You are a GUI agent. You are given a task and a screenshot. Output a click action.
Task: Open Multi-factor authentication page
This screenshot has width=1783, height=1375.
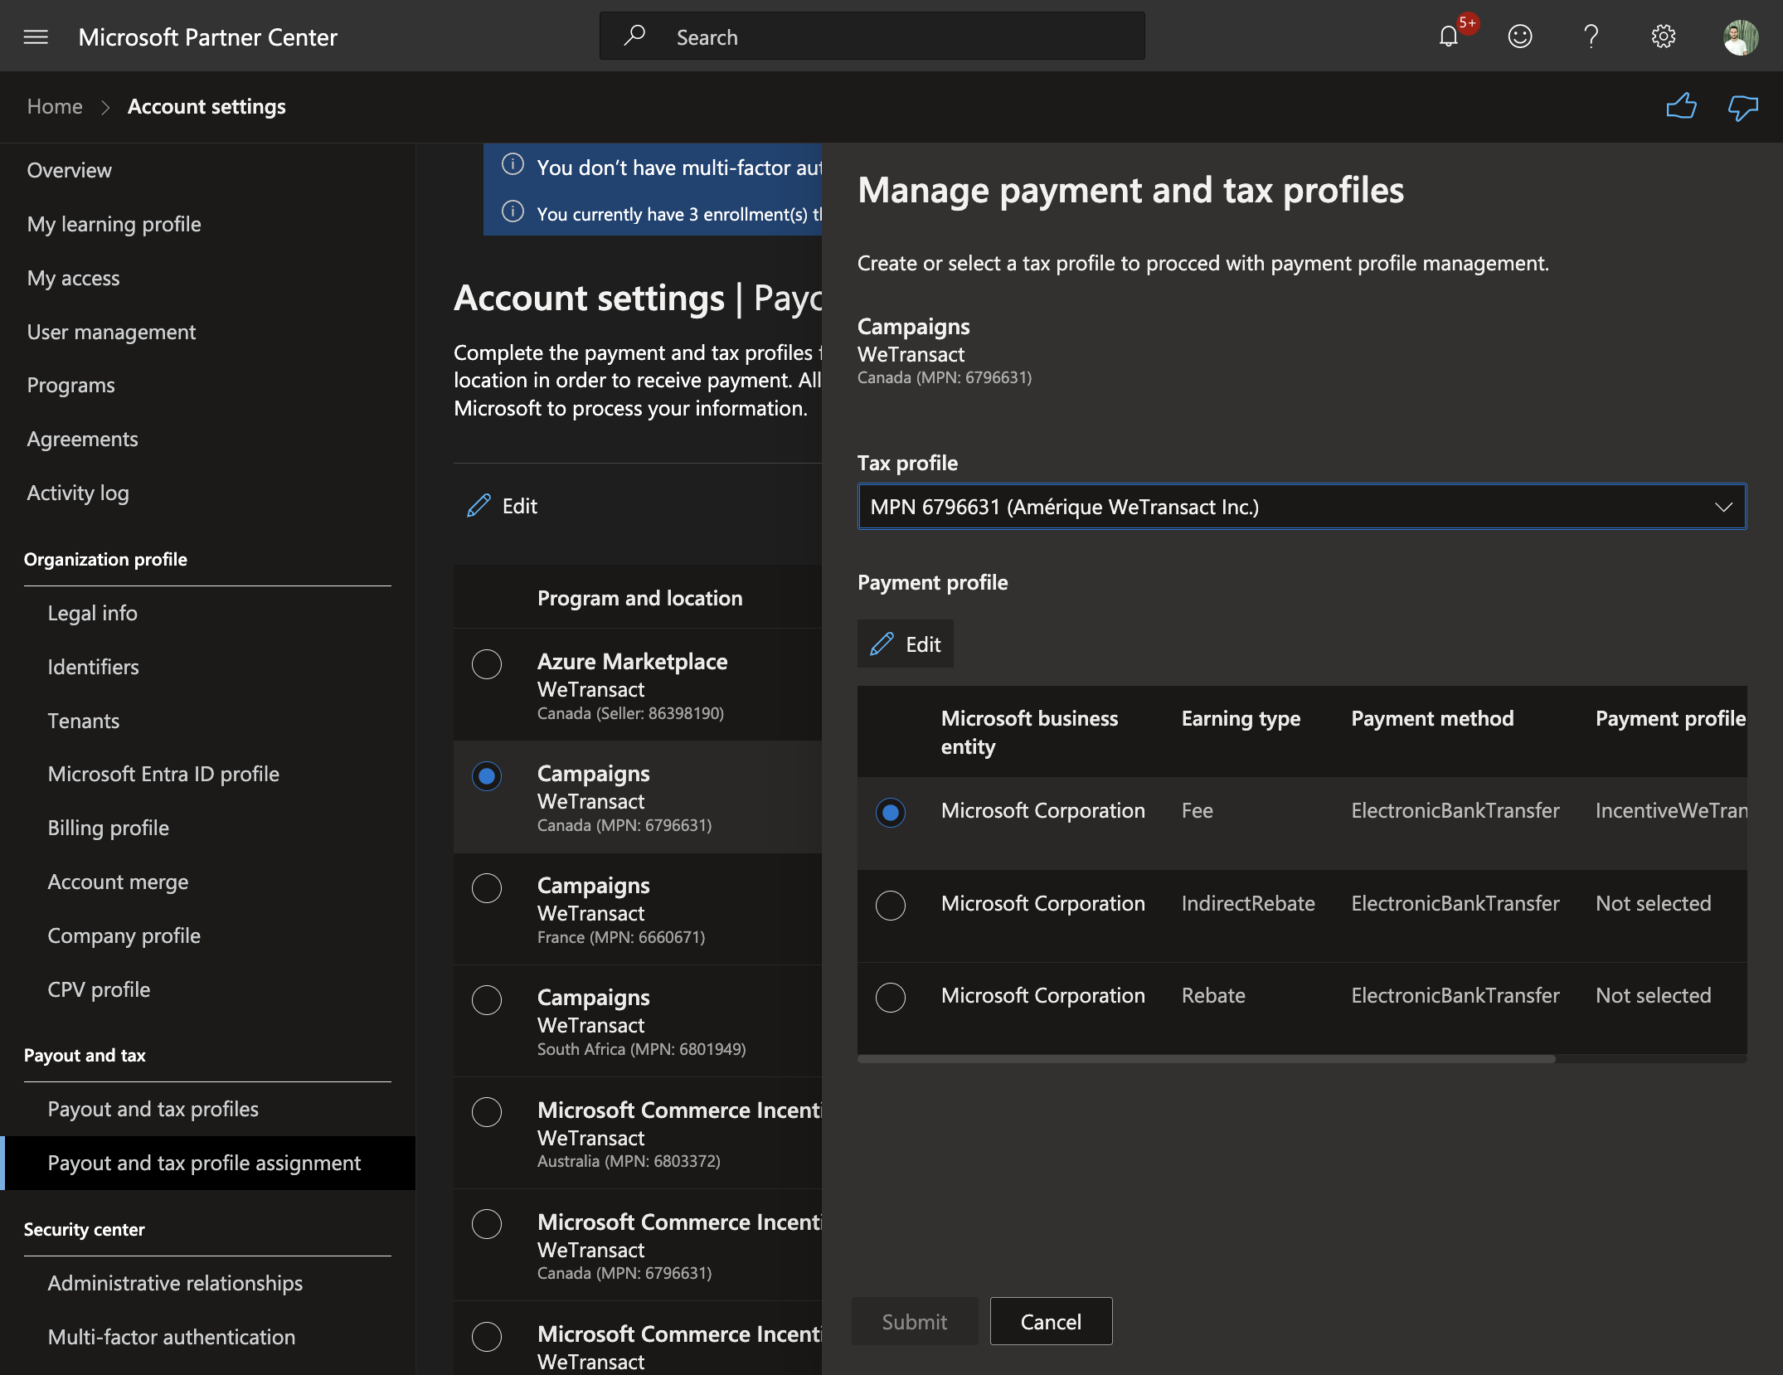point(172,1337)
